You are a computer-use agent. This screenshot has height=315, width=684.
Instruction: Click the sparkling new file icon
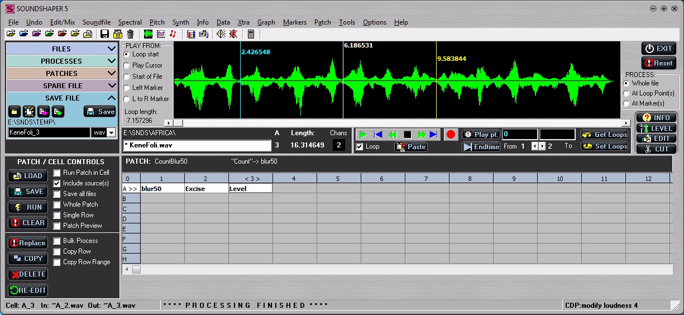(29, 111)
